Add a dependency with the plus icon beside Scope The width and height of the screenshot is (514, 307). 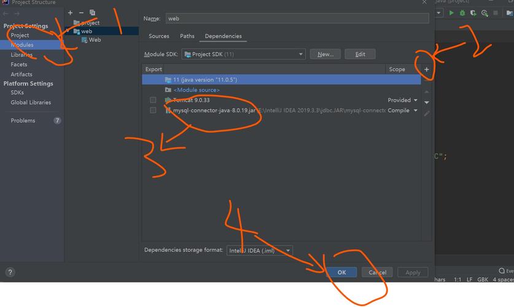click(x=426, y=69)
